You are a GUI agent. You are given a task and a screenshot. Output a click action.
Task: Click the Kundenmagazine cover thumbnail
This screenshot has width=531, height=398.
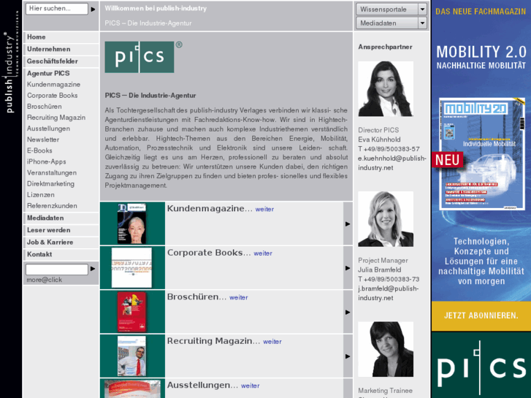click(x=131, y=223)
